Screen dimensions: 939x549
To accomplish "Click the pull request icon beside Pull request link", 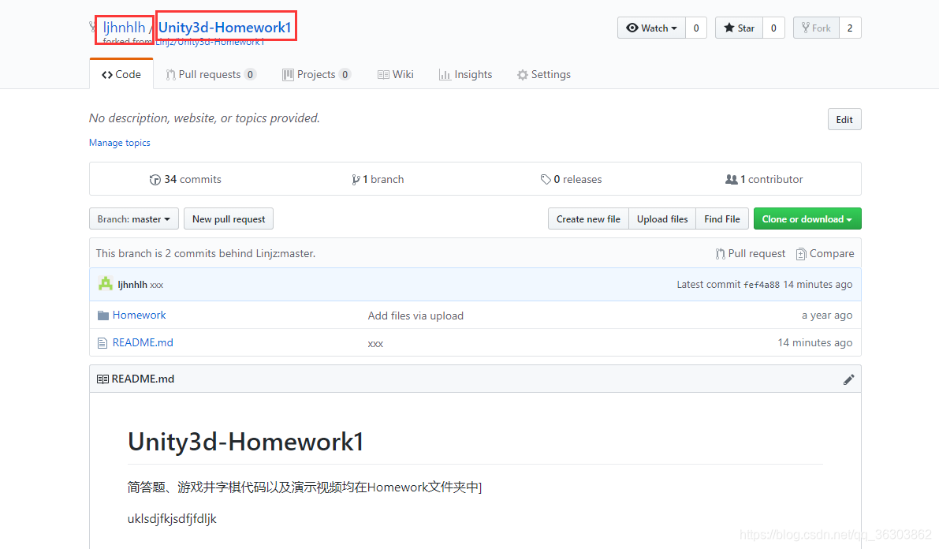I will (x=720, y=254).
